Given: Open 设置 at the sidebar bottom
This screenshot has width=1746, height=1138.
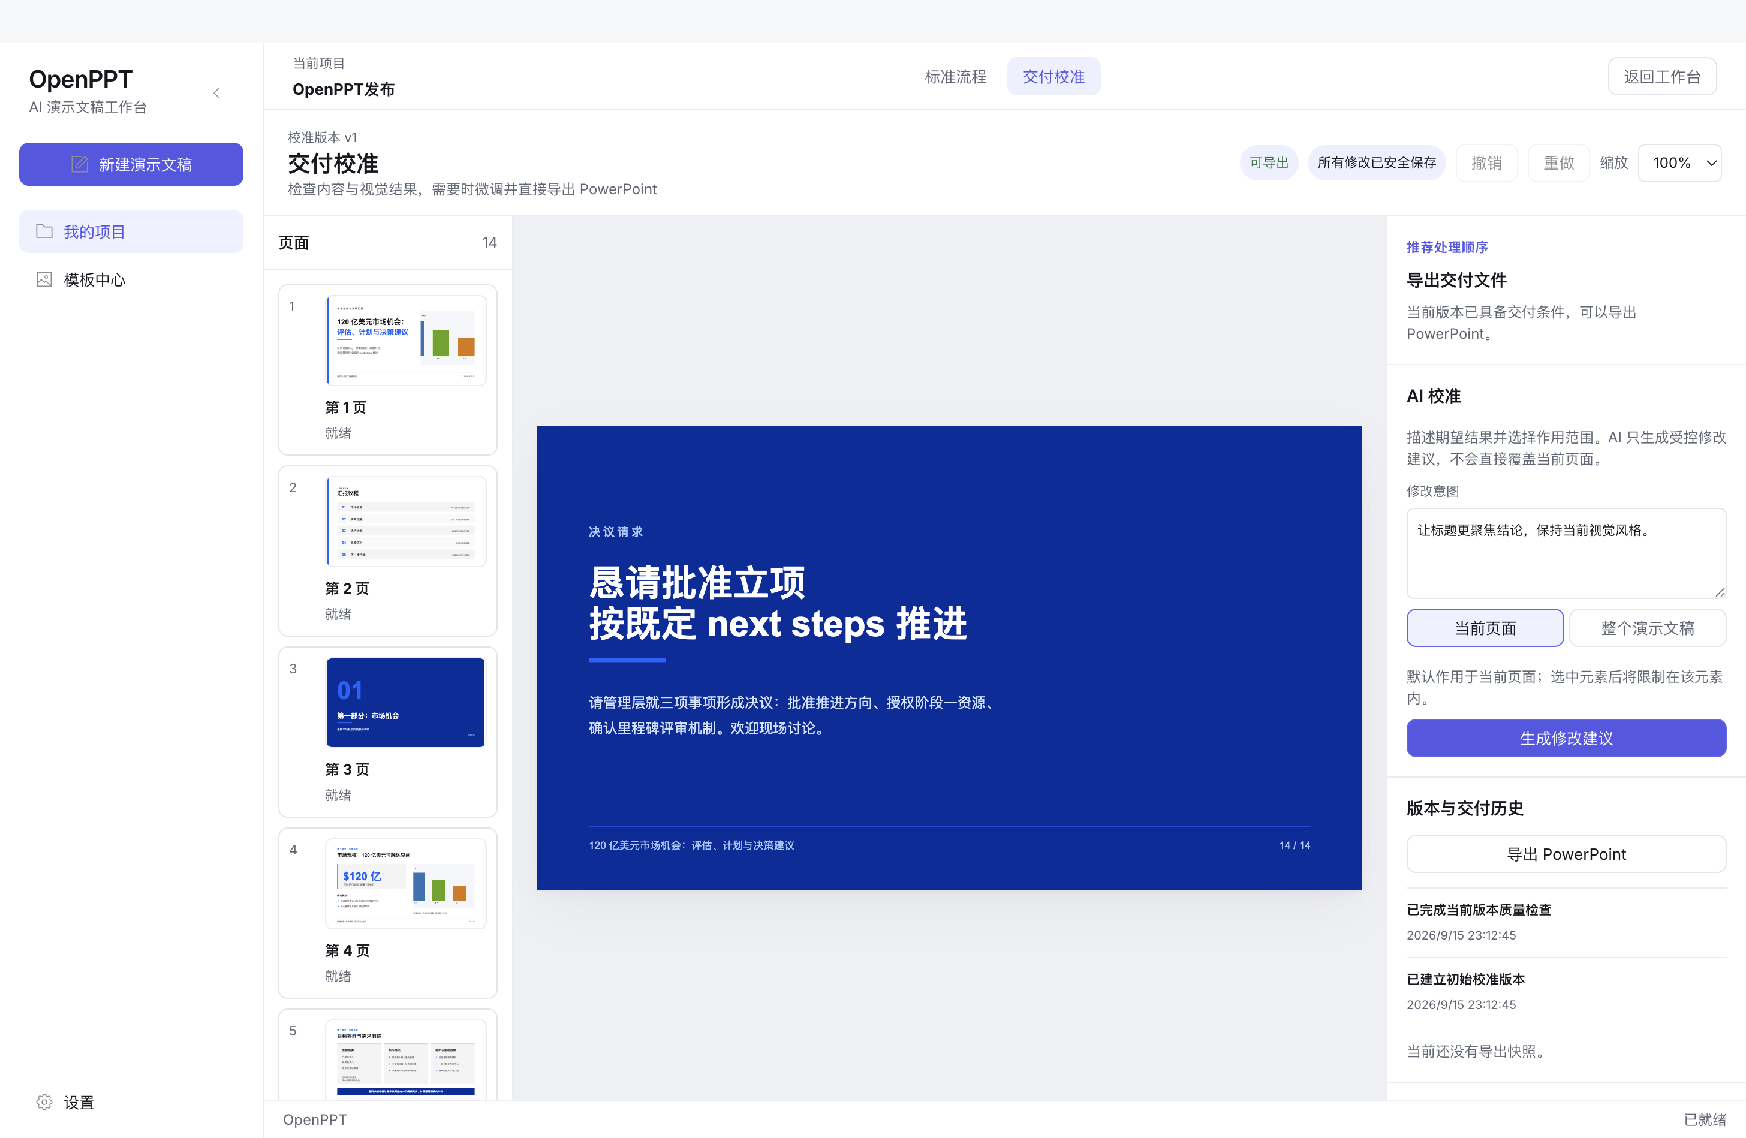Looking at the screenshot, I should click(x=131, y=1102).
